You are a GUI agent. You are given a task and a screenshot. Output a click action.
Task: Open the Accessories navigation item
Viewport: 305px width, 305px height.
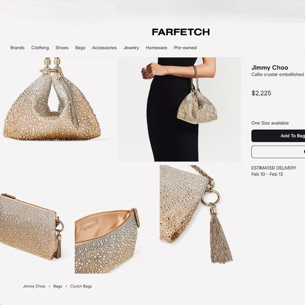[x=105, y=48]
